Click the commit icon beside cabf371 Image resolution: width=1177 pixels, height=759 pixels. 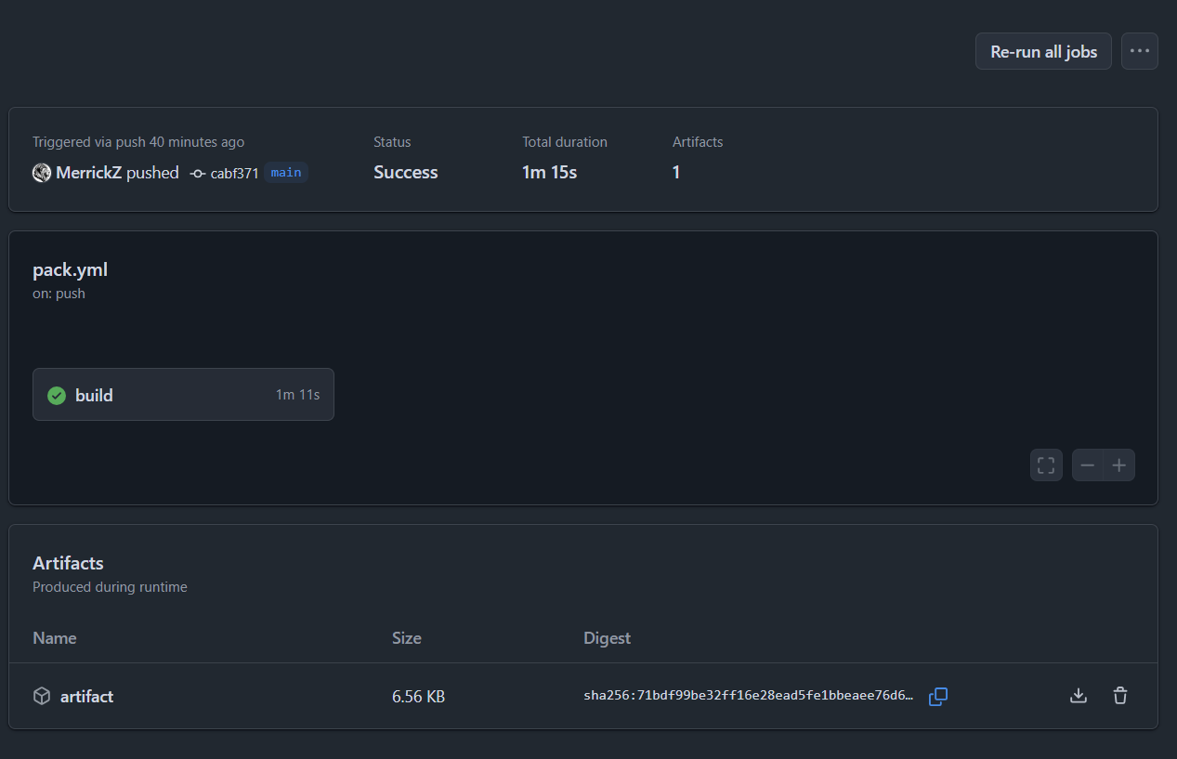(x=197, y=173)
